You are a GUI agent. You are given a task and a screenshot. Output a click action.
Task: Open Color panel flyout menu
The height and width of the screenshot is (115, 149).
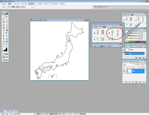(x=145, y=31)
